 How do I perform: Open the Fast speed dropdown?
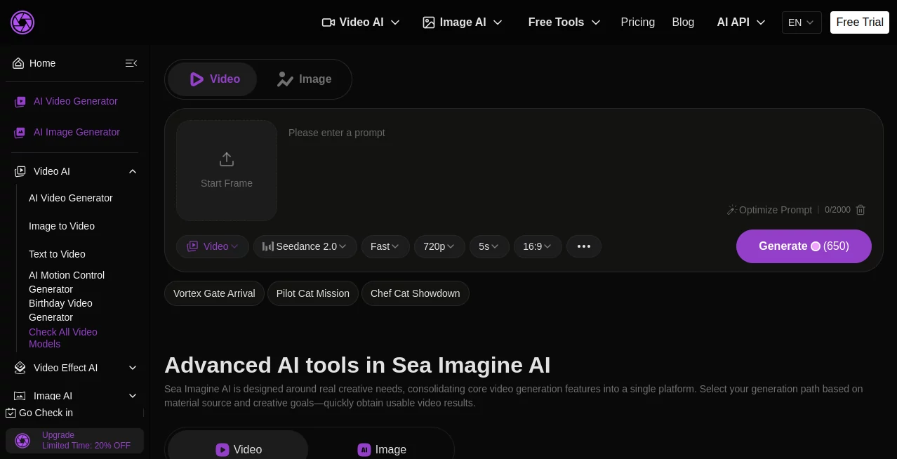coord(385,246)
